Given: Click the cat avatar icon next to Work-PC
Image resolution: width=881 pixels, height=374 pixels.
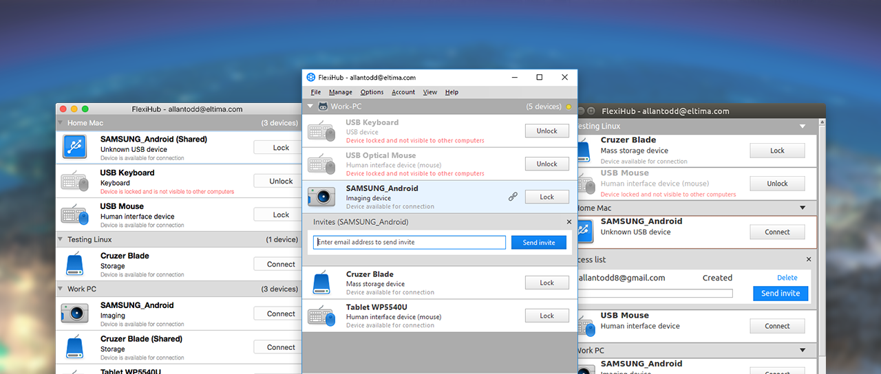Looking at the screenshot, I should pyautogui.click(x=322, y=107).
